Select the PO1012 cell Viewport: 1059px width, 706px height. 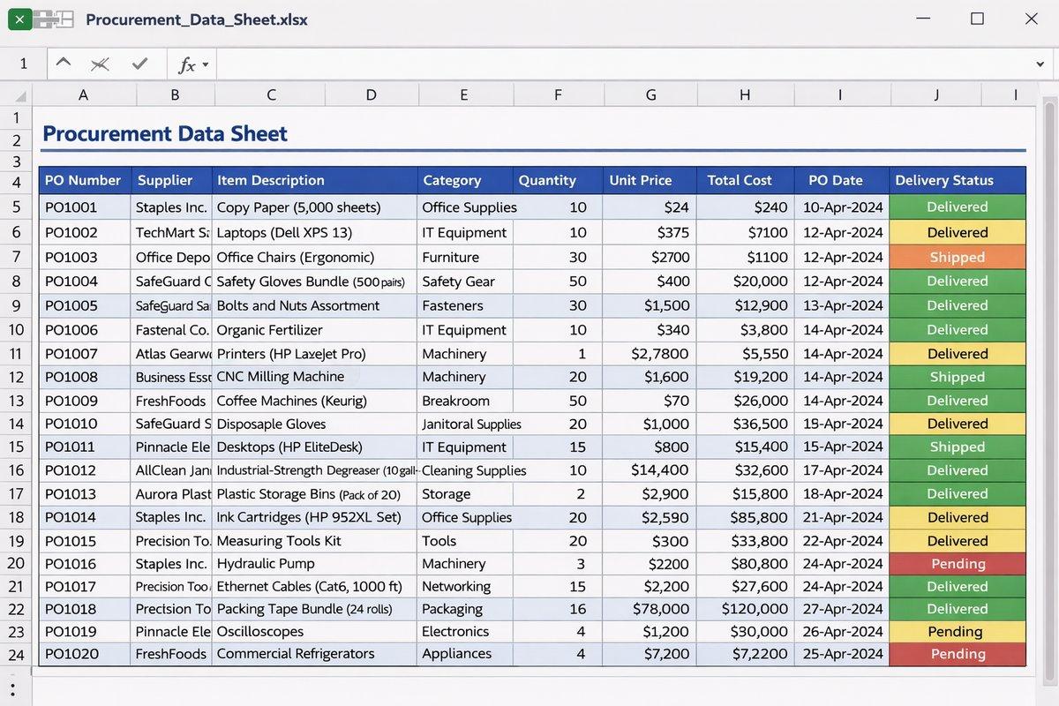click(x=85, y=470)
